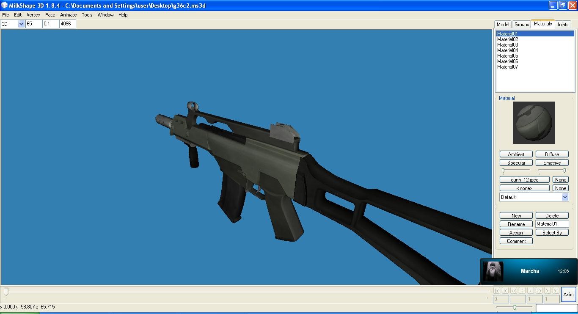Click next keyframe button with single bar

pos(548,291)
